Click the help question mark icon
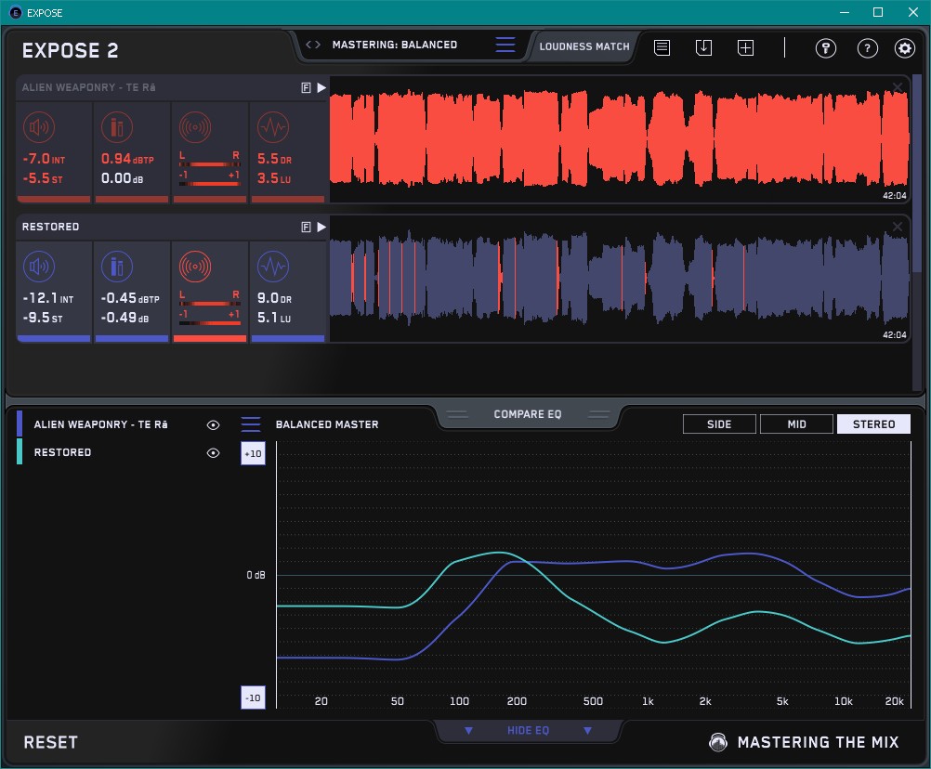This screenshot has width=931, height=769. point(867,48)
